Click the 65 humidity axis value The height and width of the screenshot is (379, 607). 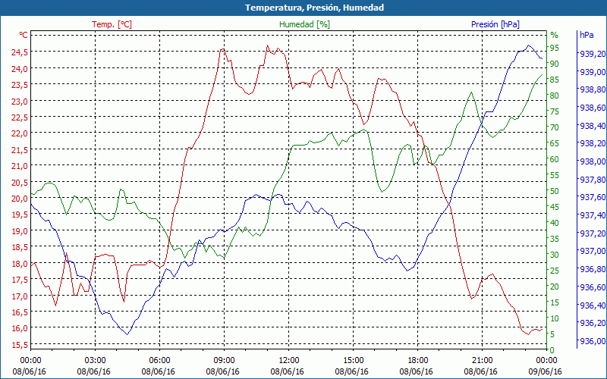(x=555, y=143)
